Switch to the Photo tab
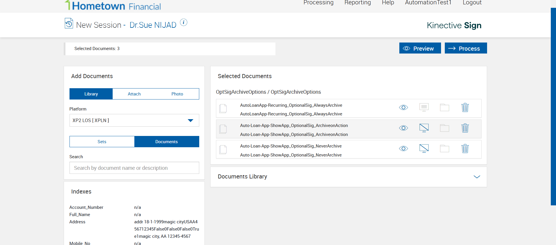Image resolution: width=556 pixels, height=245 pixels. click(x=177, y=94)
